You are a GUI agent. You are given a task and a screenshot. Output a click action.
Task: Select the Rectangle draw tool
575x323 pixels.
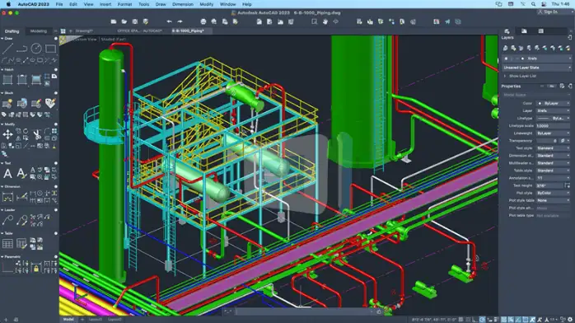pos(50,49)
